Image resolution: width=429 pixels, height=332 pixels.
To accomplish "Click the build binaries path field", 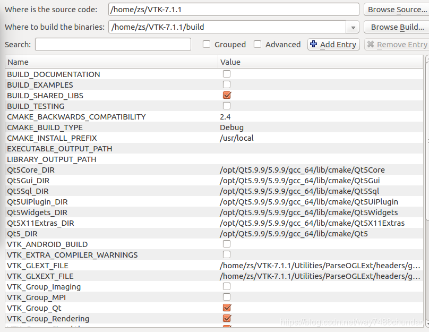I will 227,27.
